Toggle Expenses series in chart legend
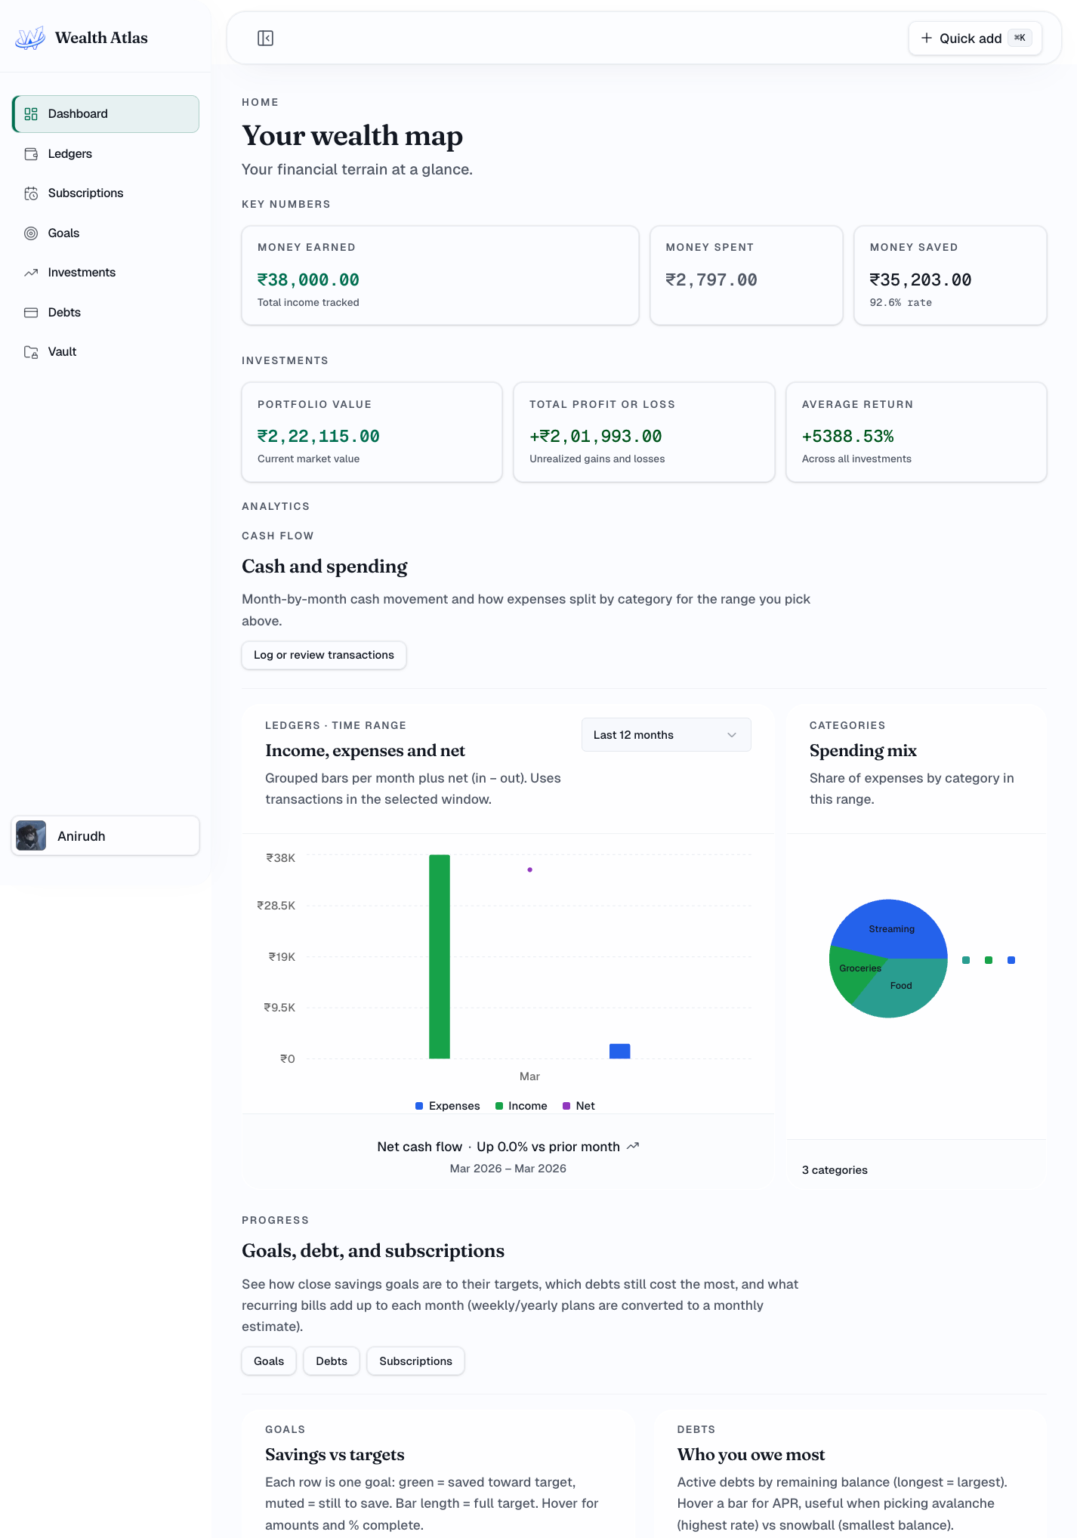The image size is (1077, 1538). click(447, 1106)
